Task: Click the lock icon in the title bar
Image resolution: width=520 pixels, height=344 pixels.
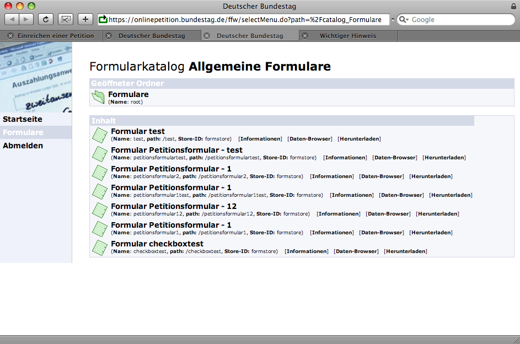Action: pos(513,6)
